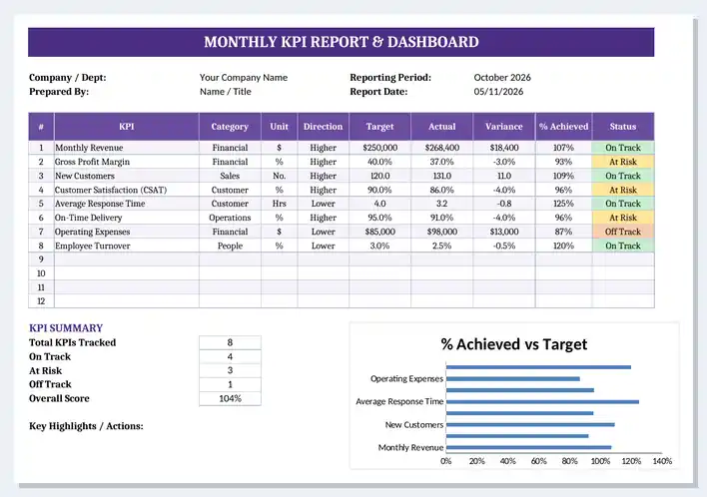Select the 107% achieved cell
This screenshot has width=707, height=497.
pos(563,148)
